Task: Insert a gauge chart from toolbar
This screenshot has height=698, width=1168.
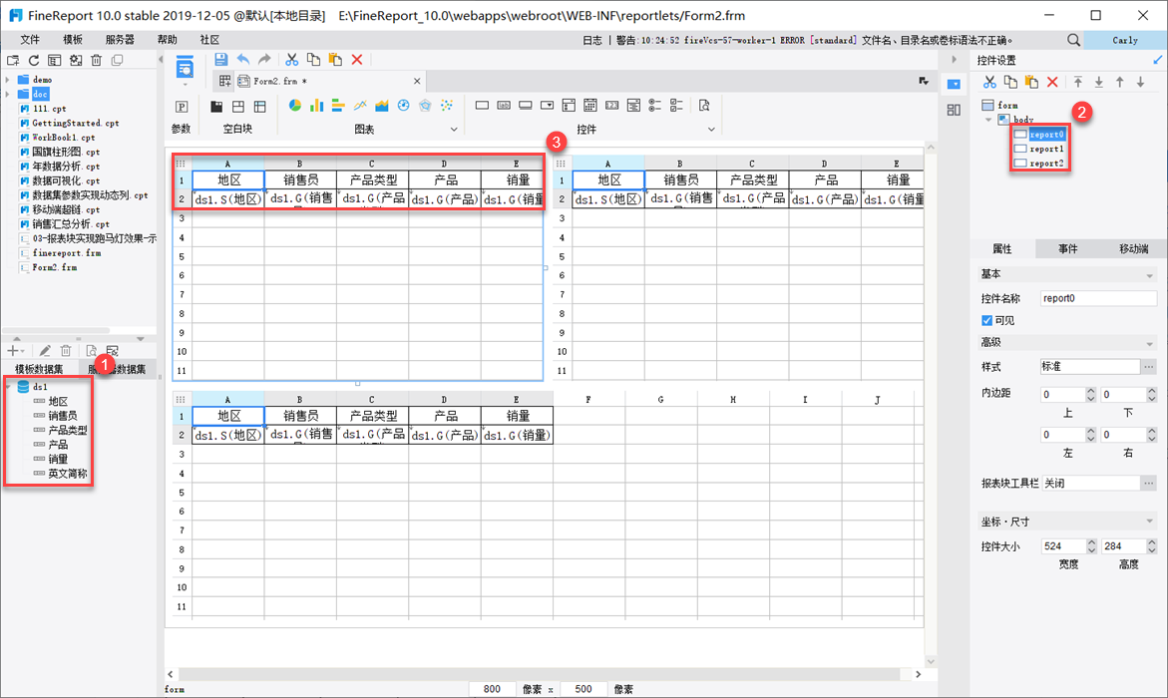Action: [403, 106]
